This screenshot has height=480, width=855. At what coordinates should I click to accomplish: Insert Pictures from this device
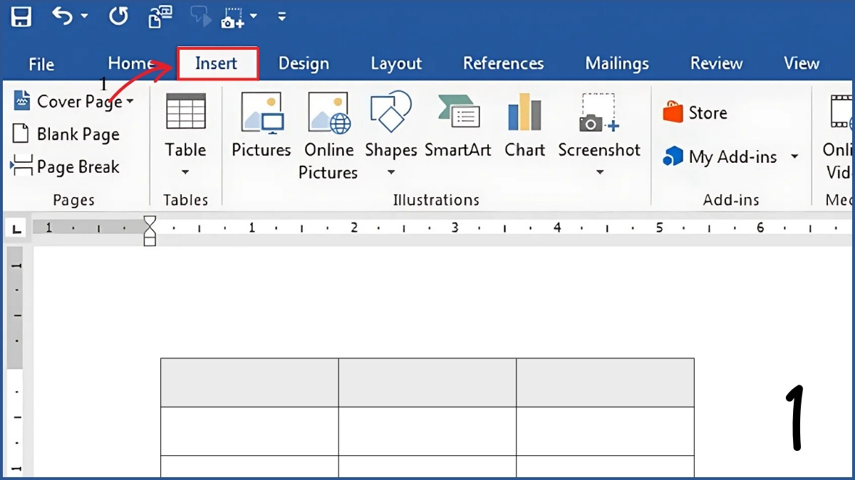(x=261, y=126)
